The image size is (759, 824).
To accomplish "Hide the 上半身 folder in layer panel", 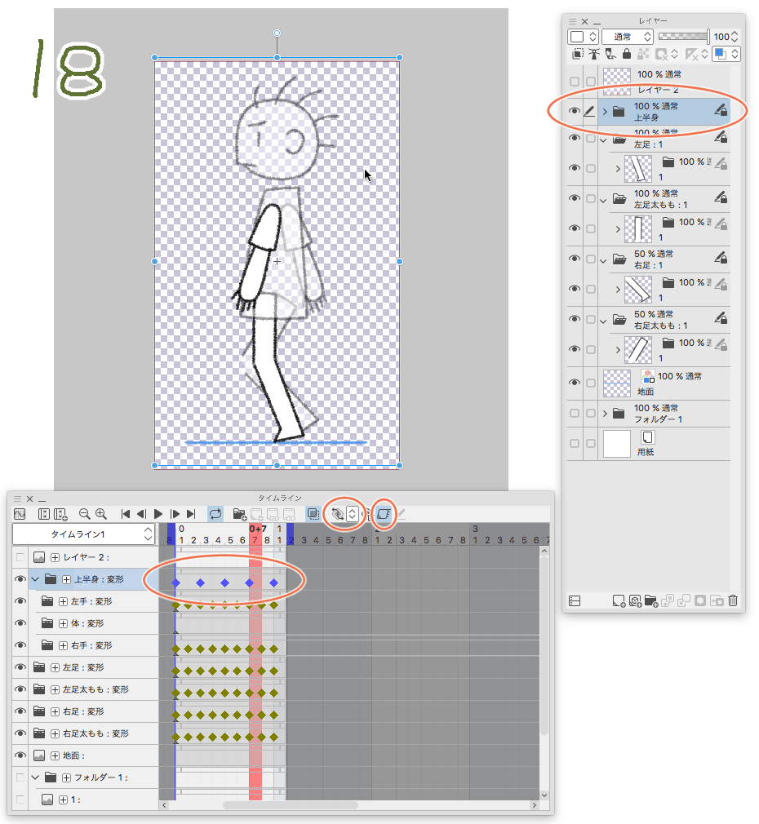I will point(574,111).
